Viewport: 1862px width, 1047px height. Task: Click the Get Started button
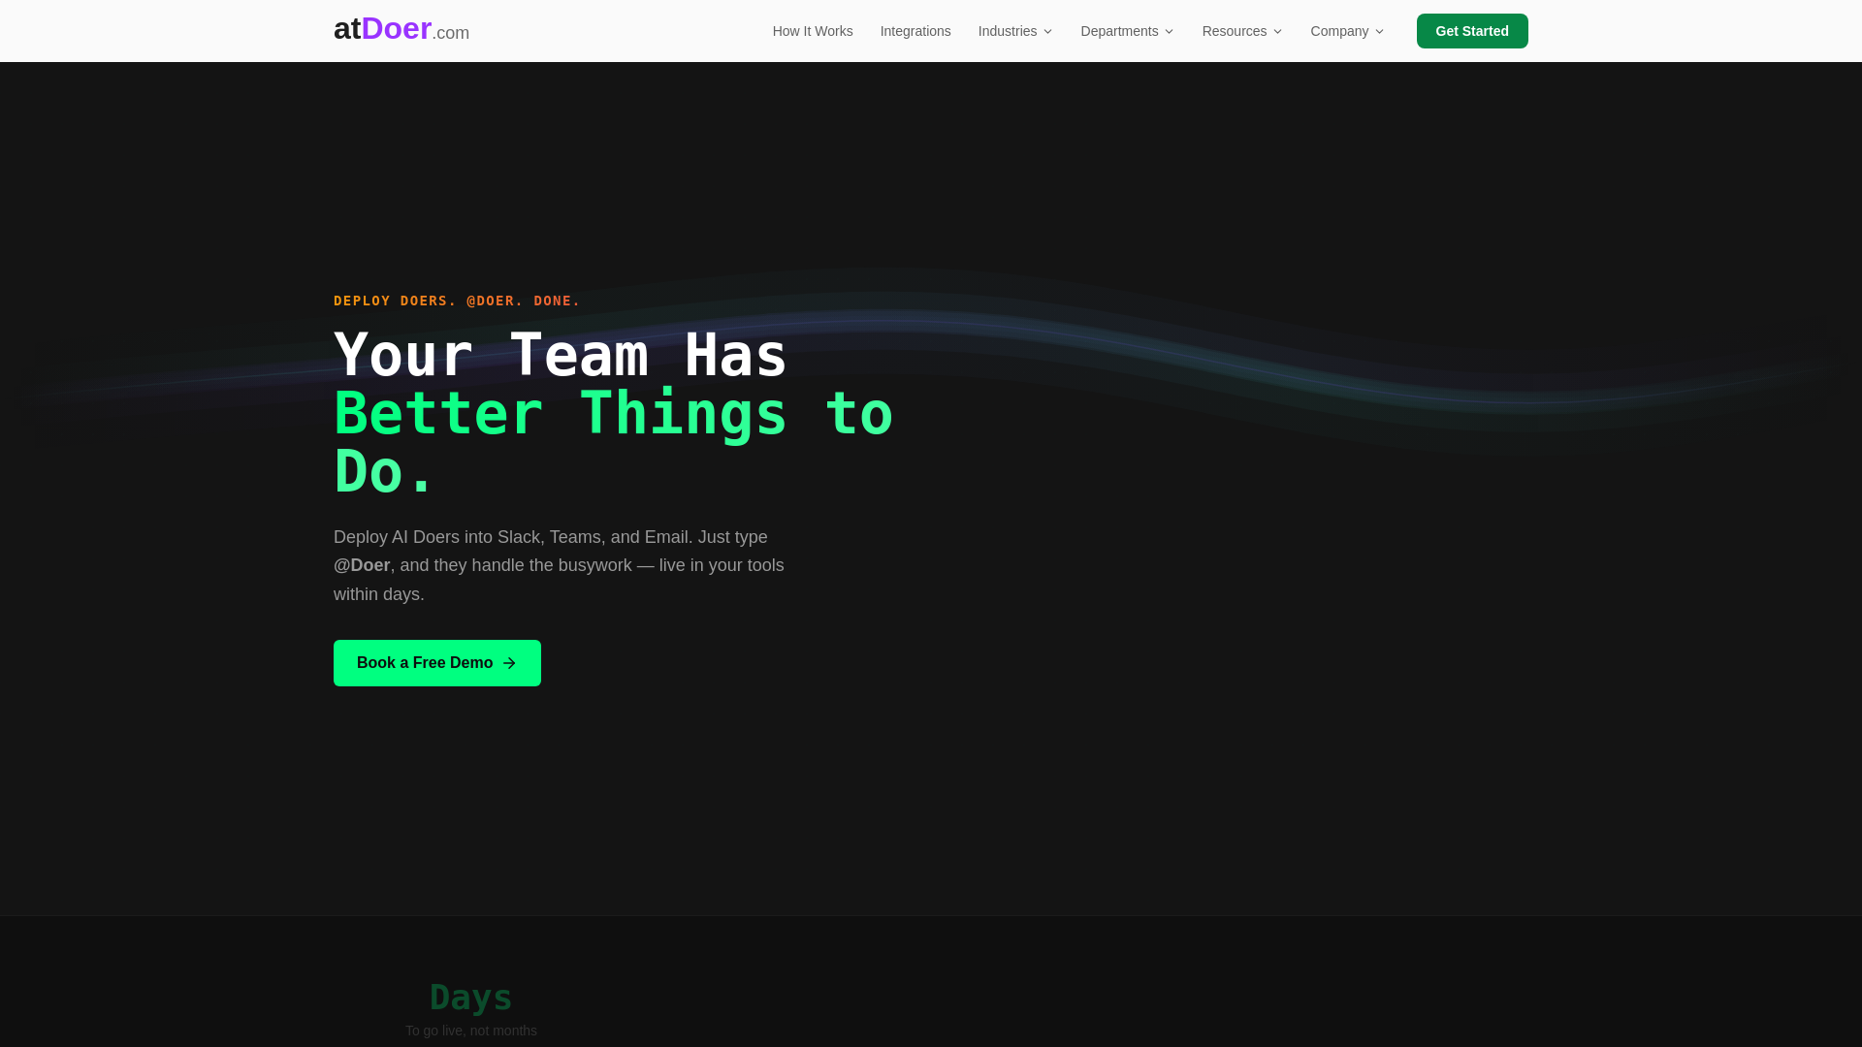[x=1472, y=31]
